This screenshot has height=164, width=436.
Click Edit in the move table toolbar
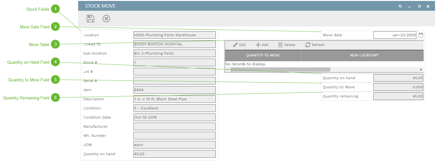(x=240, y=45)
